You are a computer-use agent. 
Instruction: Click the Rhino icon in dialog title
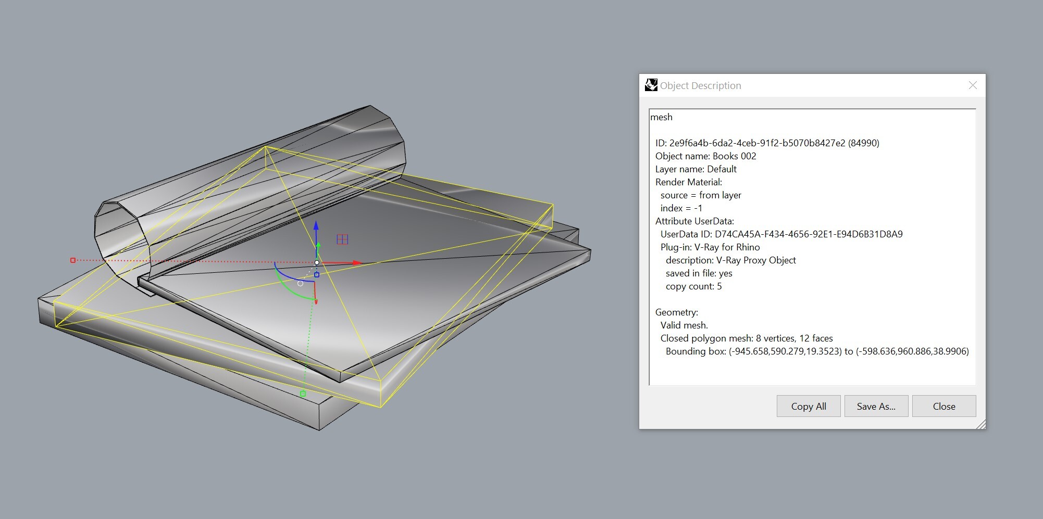click(x=651, y=85)
